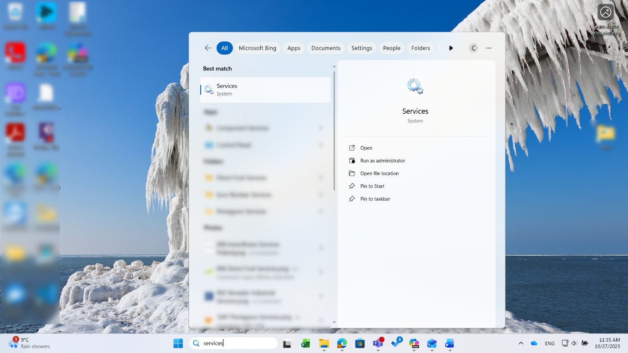This screenshot has width=628, height=353.
Task: Show more filters with the play arrow
Action: [x=451, y=48]
